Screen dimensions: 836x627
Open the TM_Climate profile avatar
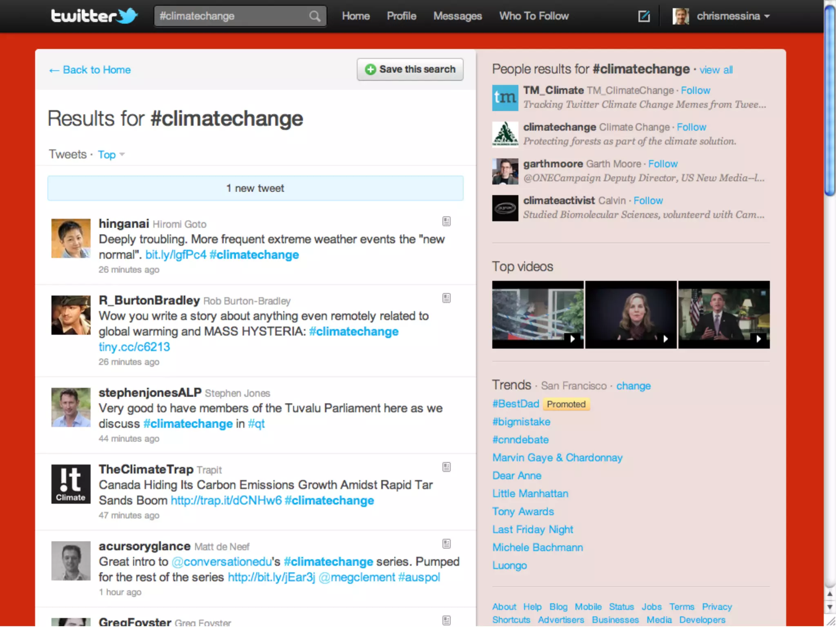click(x=505, y=98)
